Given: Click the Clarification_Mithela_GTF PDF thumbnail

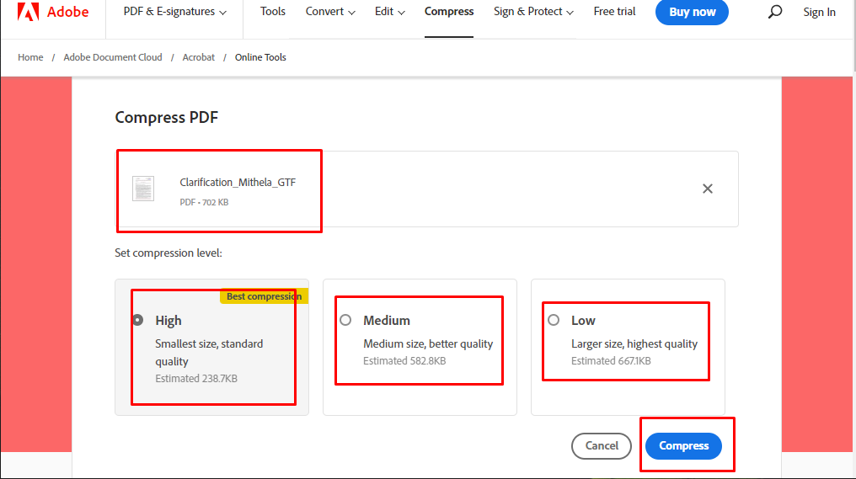Looking at the screenshot, I should click(143, 189).
